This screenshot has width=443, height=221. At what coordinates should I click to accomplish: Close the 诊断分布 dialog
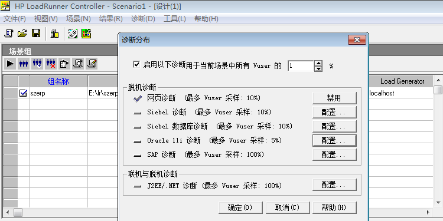pos(357,40)
